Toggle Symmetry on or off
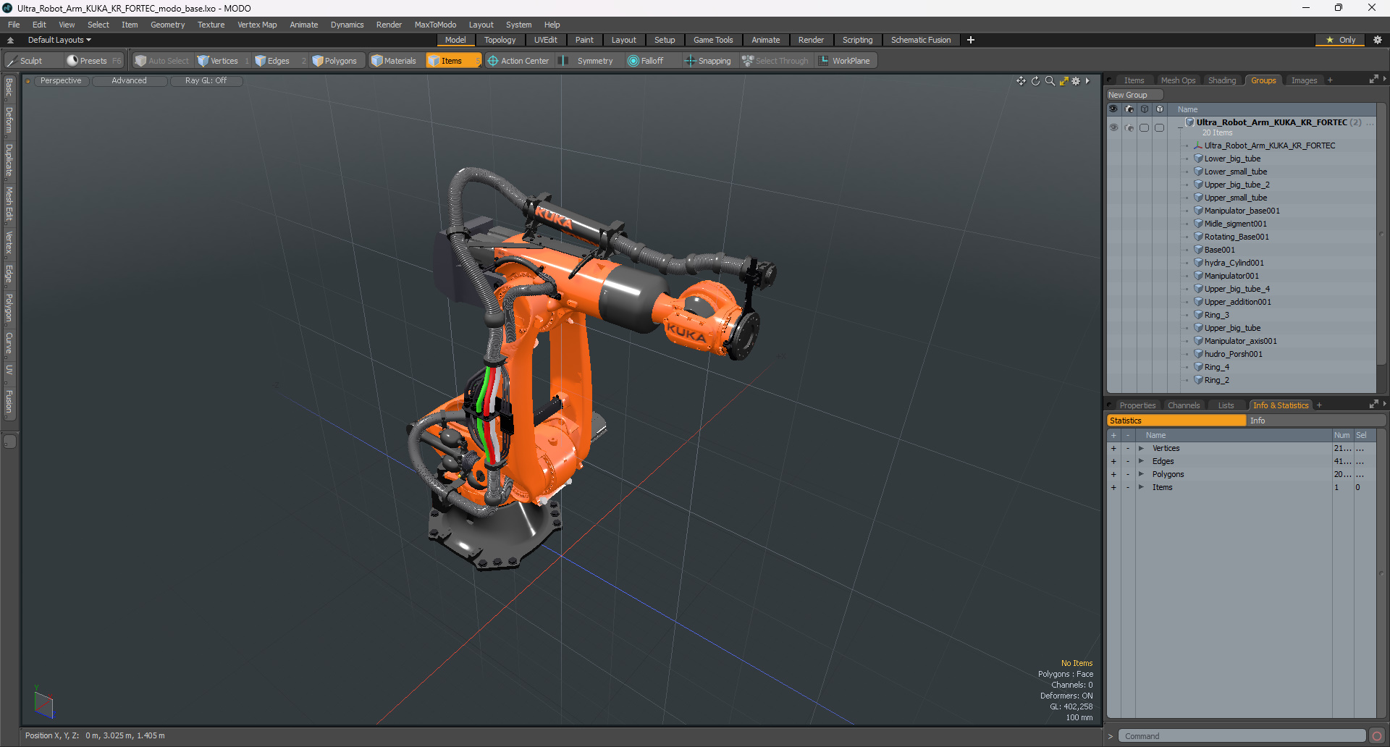Viewport: 1390px width, 747px height. 587,61
